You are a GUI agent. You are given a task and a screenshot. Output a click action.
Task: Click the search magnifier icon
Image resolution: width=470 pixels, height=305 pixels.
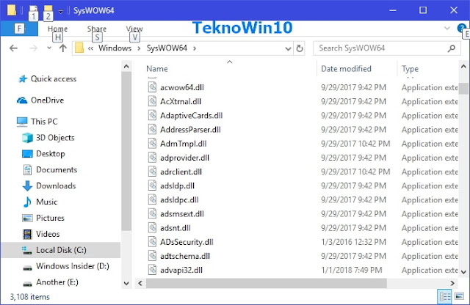(x=452, y=48)
